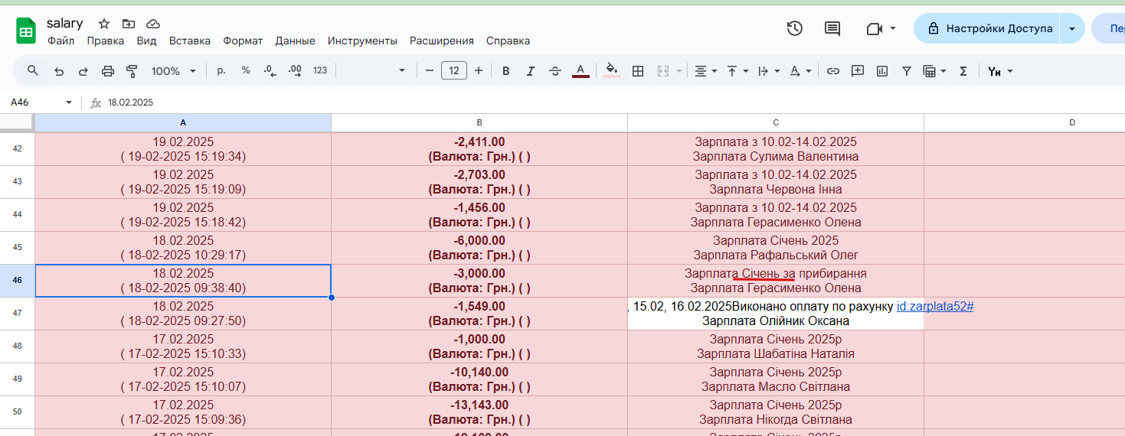Increase decimal places

[x=295, y=70]
